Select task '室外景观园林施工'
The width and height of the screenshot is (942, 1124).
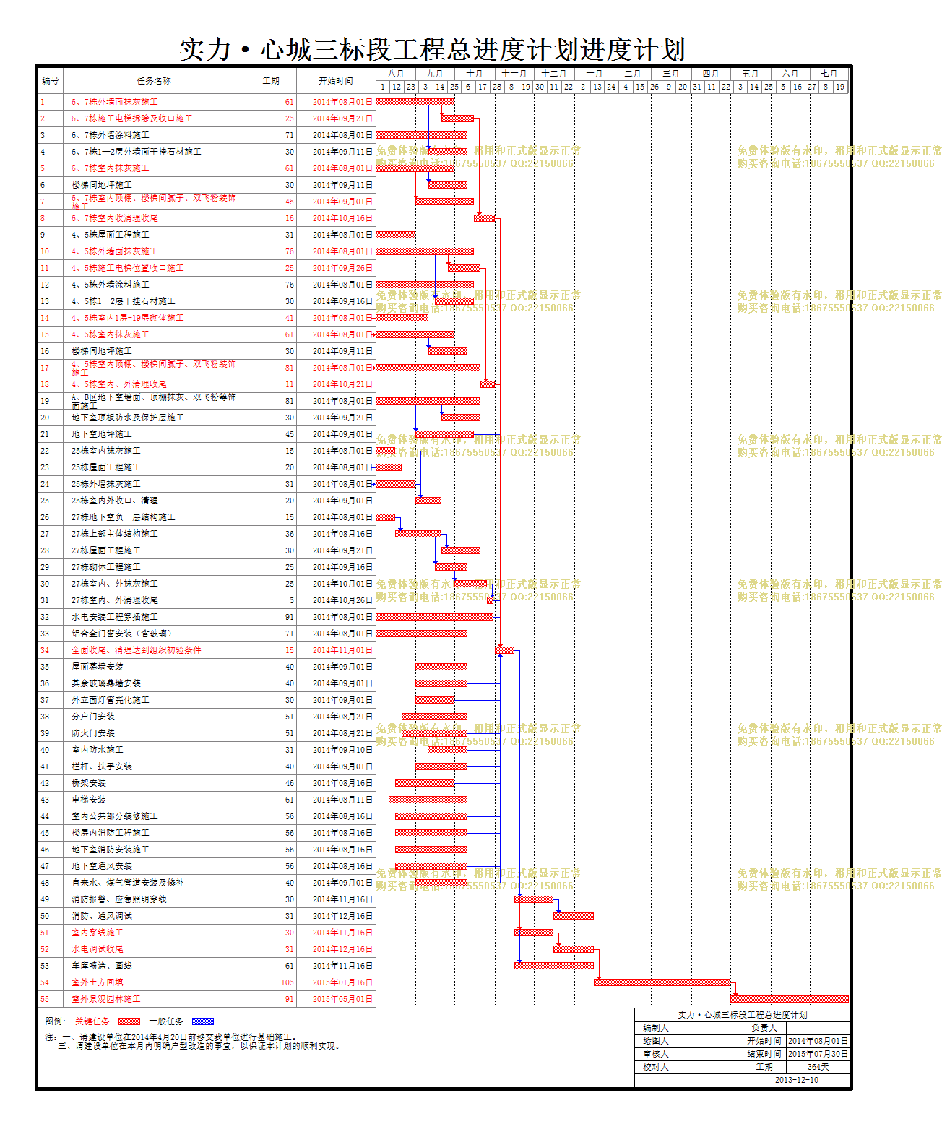(x=105, y=999)
